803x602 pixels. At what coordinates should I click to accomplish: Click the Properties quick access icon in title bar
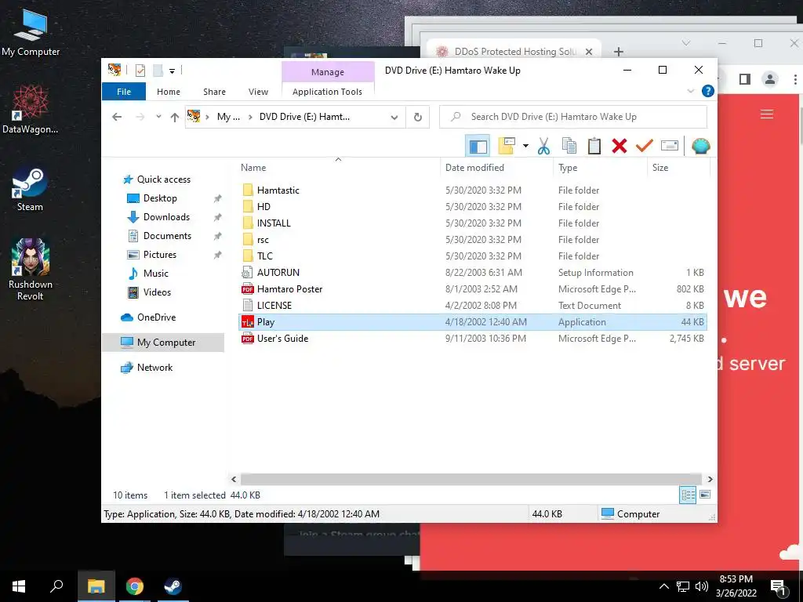click(140, 71)
